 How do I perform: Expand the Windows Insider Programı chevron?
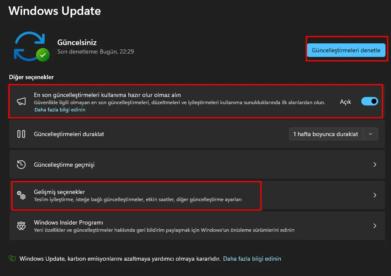coord(374,226)
